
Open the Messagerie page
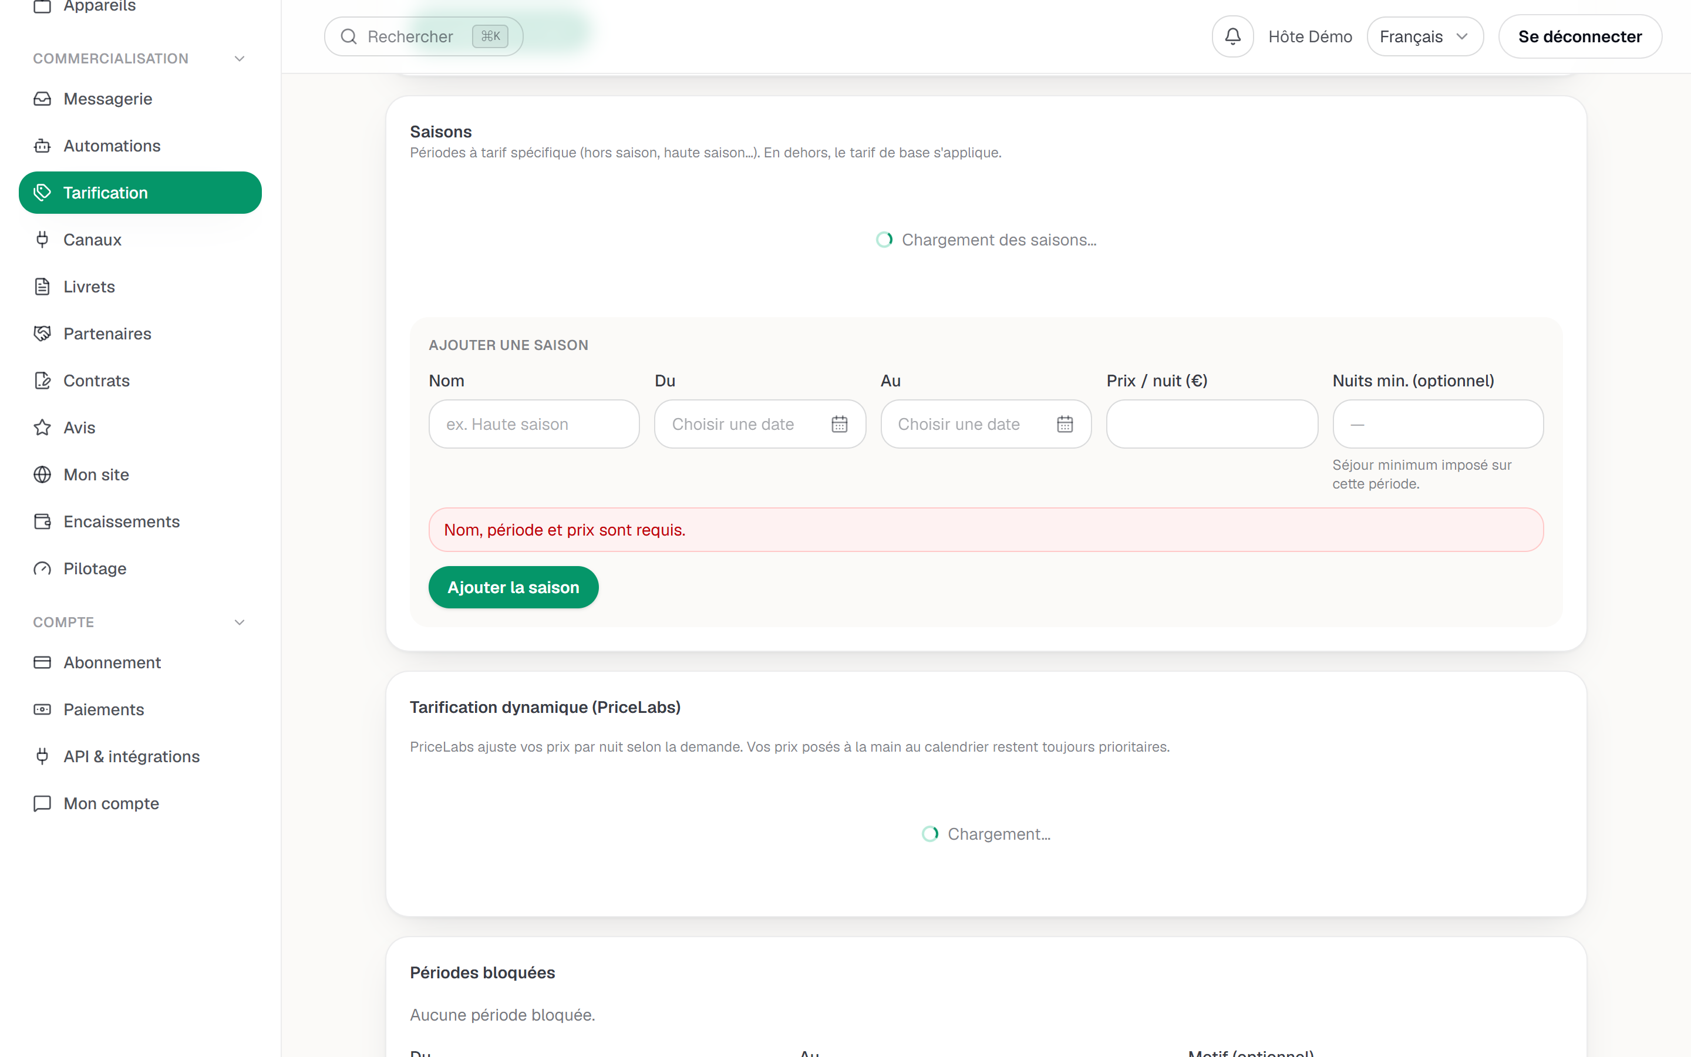tap(140, 99)
